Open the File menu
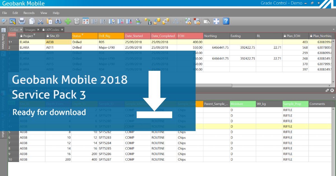This screenshot has width=336, height=176. tap(5, 13)
